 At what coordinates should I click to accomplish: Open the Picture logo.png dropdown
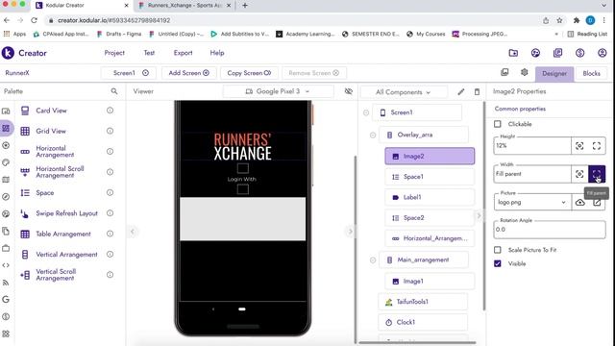tap(531, 203)
